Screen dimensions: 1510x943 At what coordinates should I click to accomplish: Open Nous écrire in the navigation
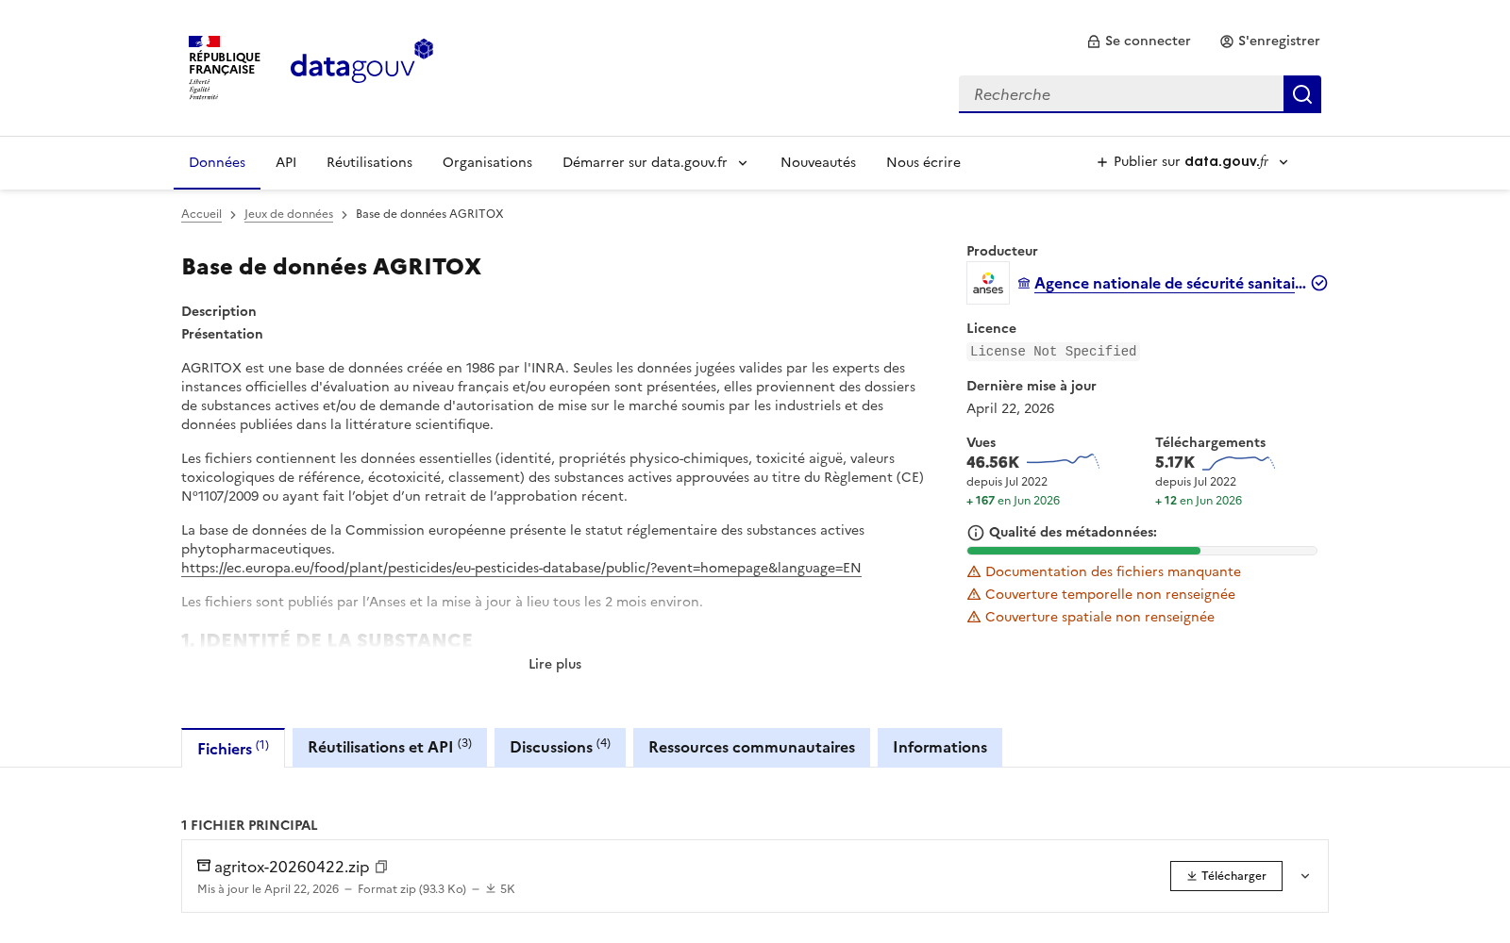click(x=923, y=162)
